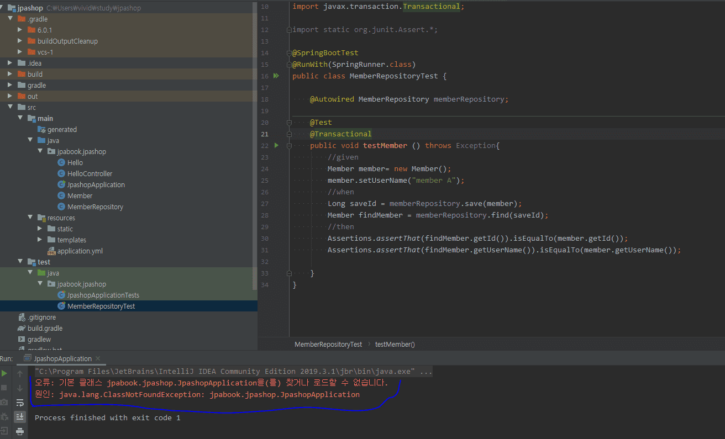725x439 pixels.
Task: Toggle soft-wrap in the Run console
Action: (x=20, y=403)
